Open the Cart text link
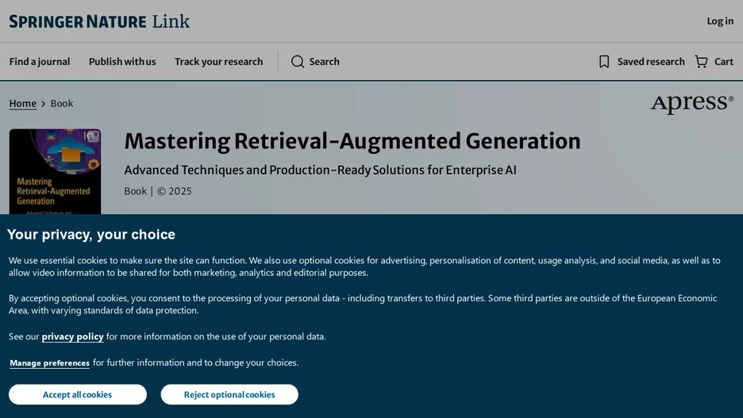This screenshot has height=418, width=743. (724, 62)
